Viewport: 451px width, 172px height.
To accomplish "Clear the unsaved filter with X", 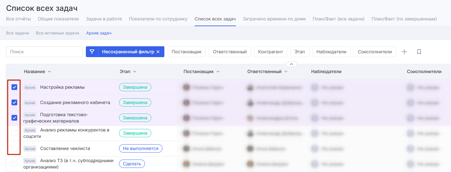I will click(158, 52).
